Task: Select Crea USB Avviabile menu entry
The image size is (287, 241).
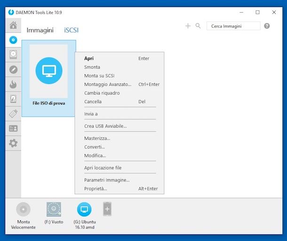Action: [105, 126]
